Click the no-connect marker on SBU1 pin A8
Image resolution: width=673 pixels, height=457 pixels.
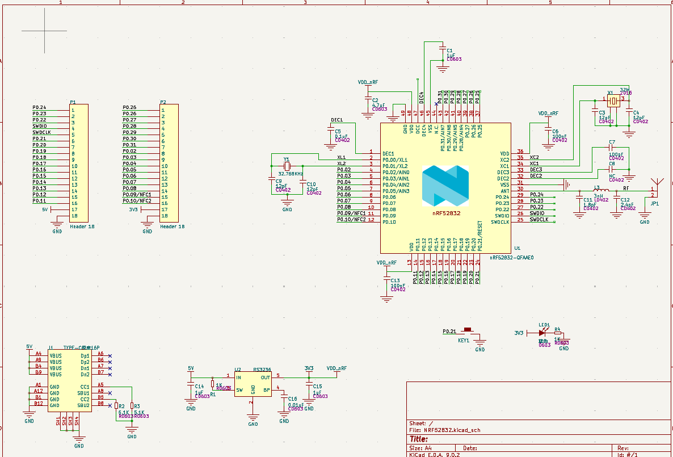click(110, 393)
